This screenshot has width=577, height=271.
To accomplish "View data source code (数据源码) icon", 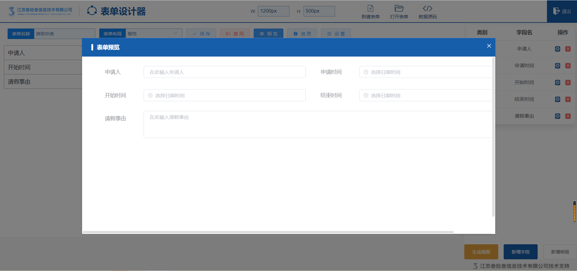I will pos(427,8).
